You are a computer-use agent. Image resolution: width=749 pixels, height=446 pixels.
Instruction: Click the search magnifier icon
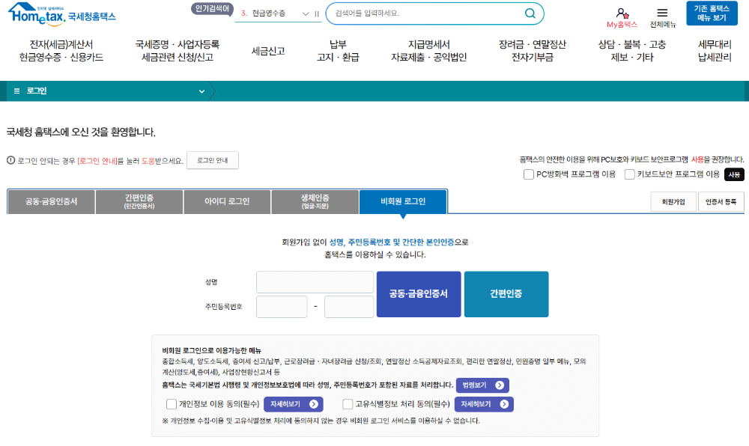pyautogui.click(x=529, y=13)
